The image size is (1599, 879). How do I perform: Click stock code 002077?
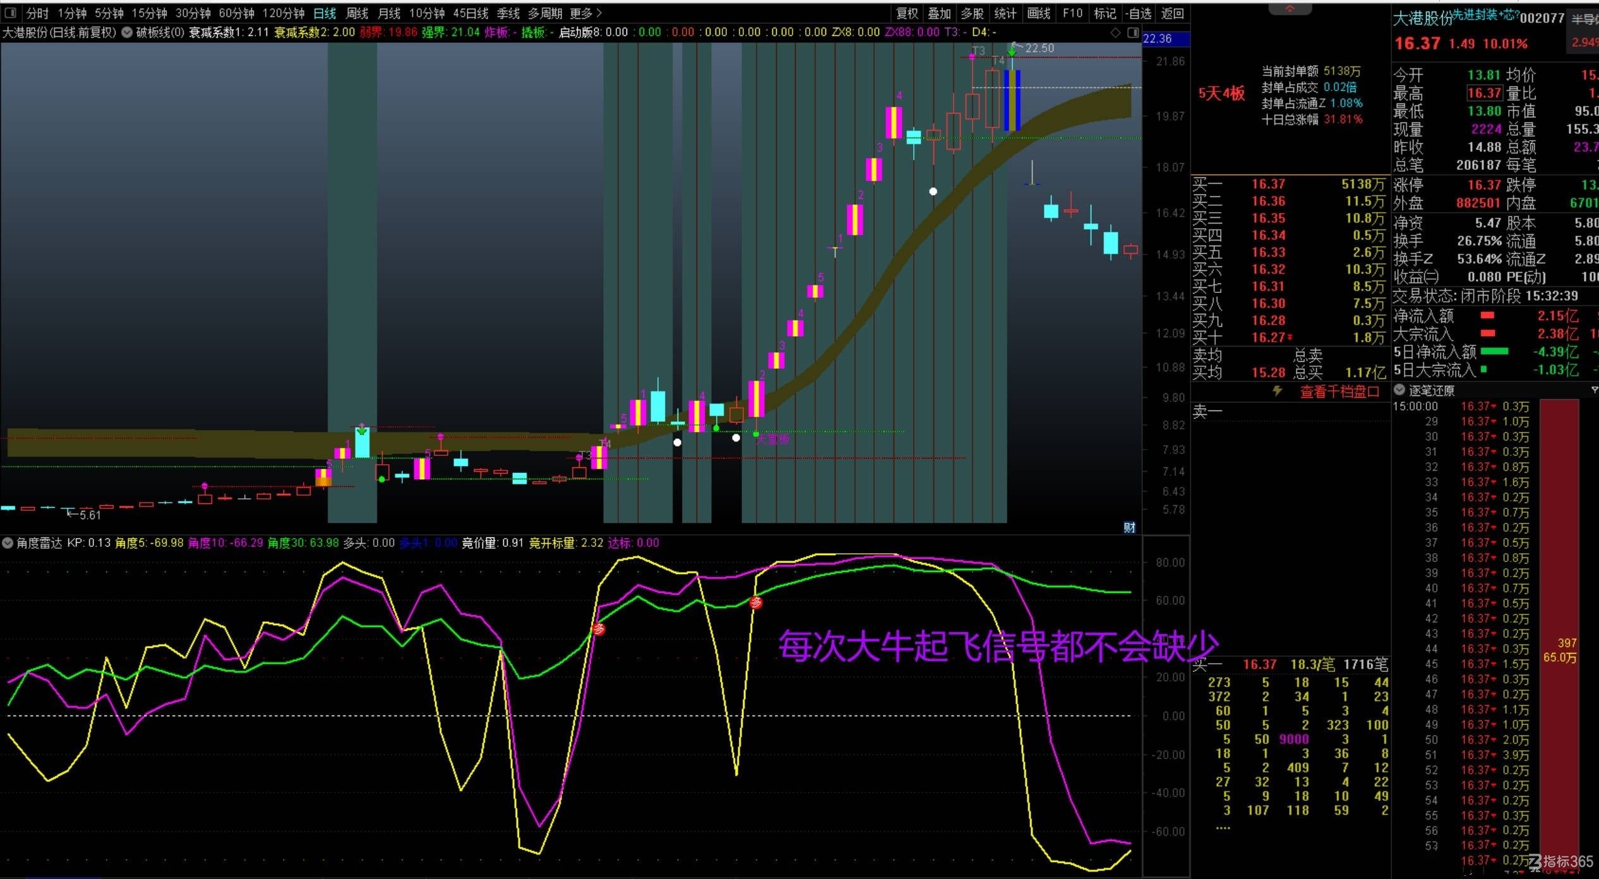tap(1542, 18)
